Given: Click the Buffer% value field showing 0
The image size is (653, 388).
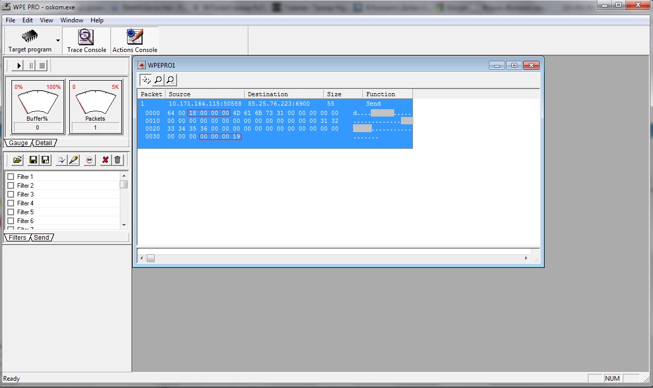Looking at the screenshot, I should 37,127.
